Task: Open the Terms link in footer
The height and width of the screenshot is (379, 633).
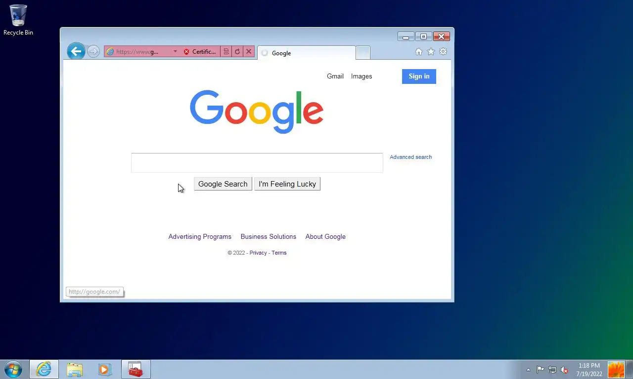Action: click(x=279, y=253)
